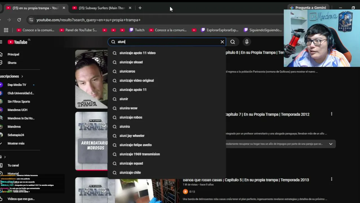Open the 'ExplorarExplorarExp...' bookmark
This screenshot has height=203, width=360.
coord(219,30)
